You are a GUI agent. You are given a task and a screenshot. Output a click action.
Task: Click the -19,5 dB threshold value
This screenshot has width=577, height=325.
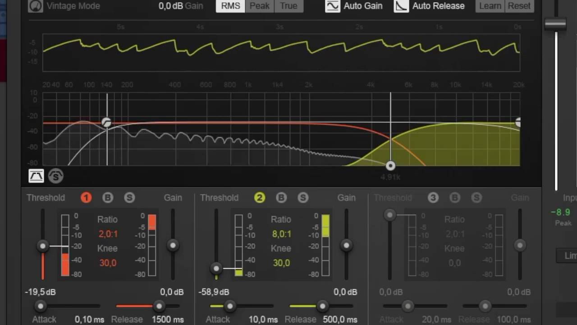coord(40,292)
